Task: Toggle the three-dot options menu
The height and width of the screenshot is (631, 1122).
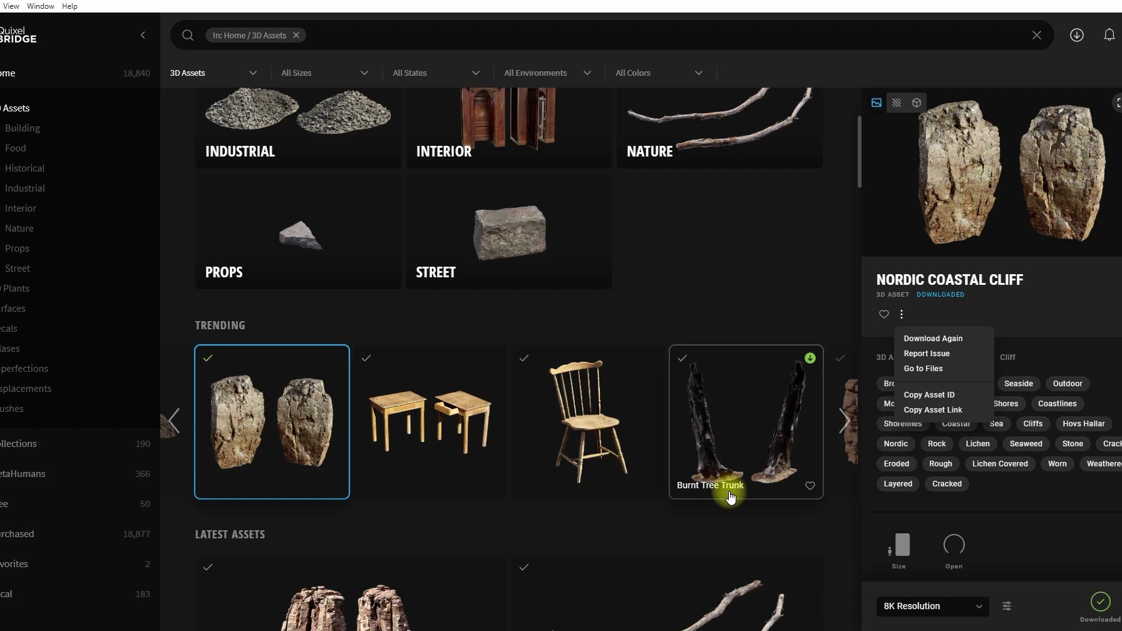Action: click(x=902, y=314)
